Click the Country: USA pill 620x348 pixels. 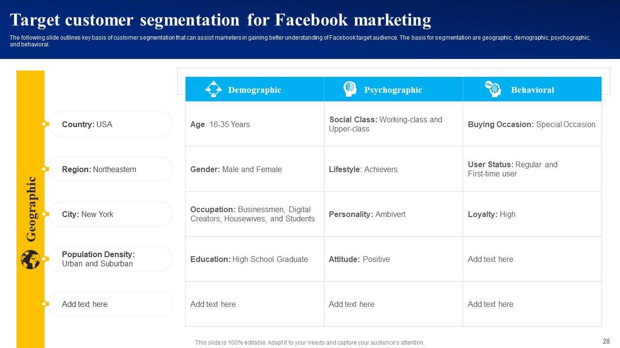110,124
